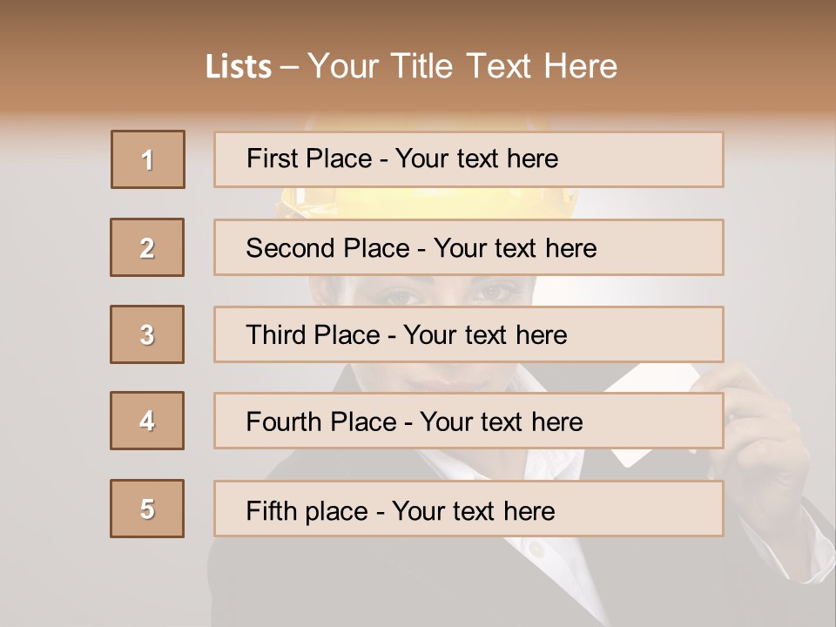The image size is (836, 627).
Task: Click the bold word Lists in title
Action: (239, 67)
